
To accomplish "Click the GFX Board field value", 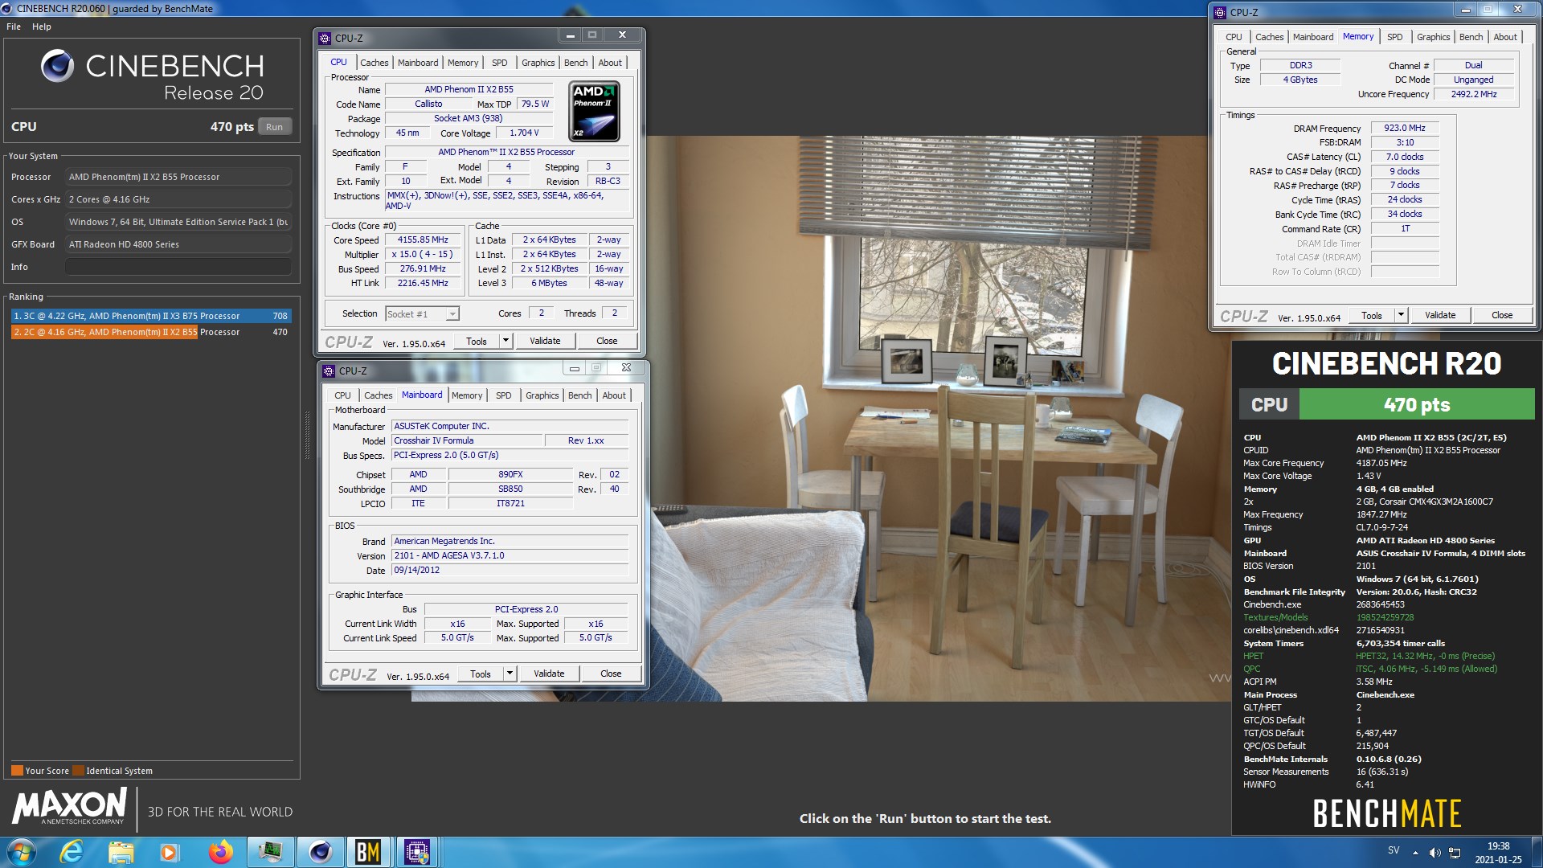I will (178, 244).
